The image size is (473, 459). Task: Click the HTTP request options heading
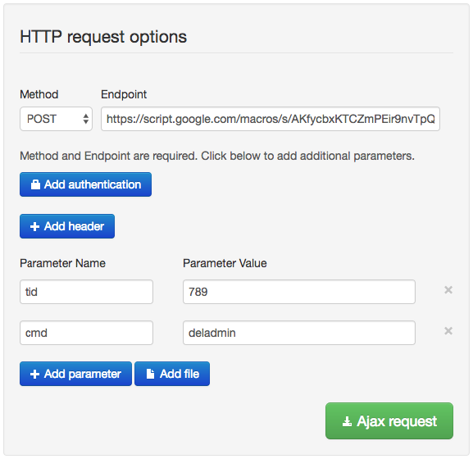click(103, 38)
